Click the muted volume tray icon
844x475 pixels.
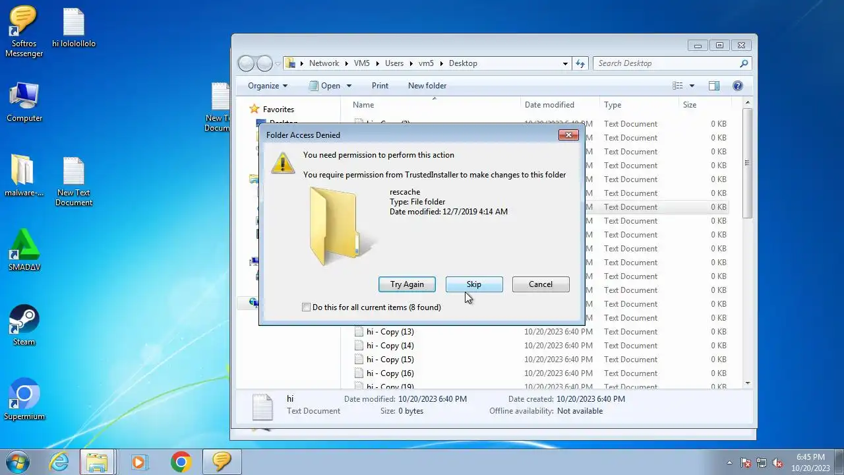(777, 462)
